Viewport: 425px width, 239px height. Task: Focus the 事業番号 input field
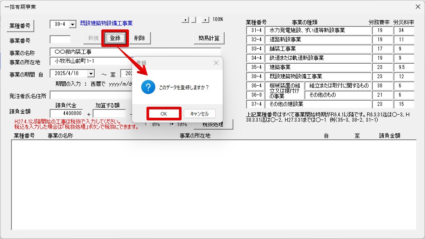(60, 40)
